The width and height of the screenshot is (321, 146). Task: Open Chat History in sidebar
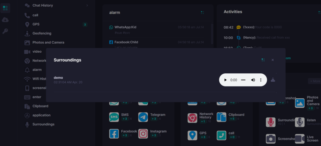pyautogui.click(x=43, y=6)
